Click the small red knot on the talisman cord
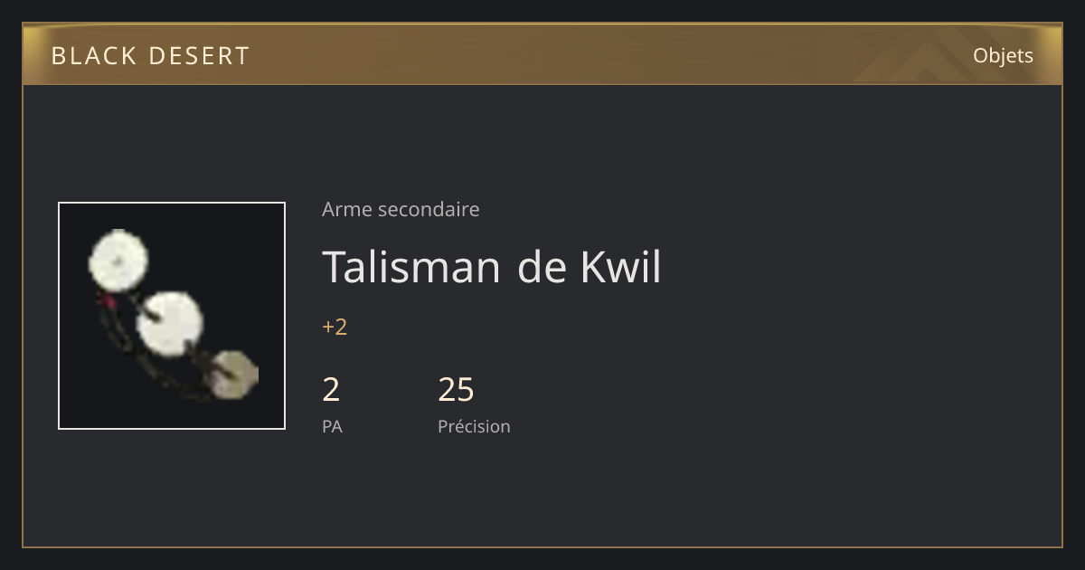The width and height of the screenshot is (1085, 570). [x=107, y=299]
